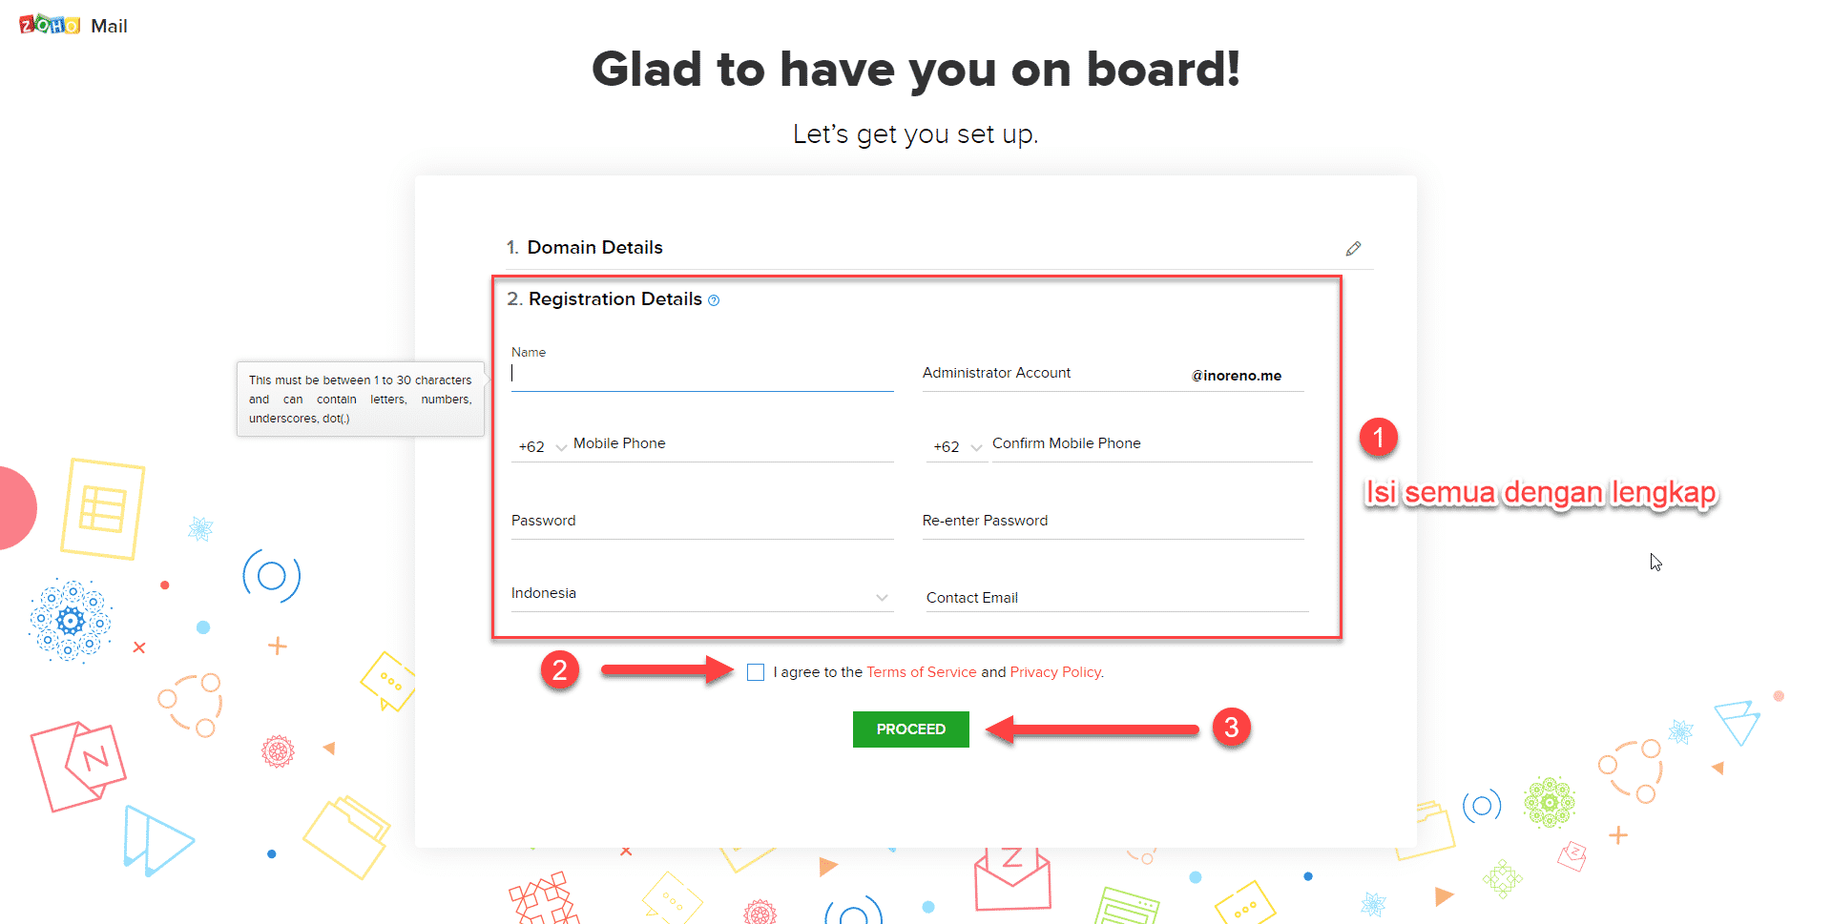Focus the Name input field

[702, 375]
